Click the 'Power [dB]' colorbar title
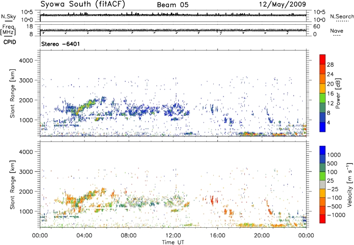Viewport: 354px width, 245px height. click(x=338, y=93)
